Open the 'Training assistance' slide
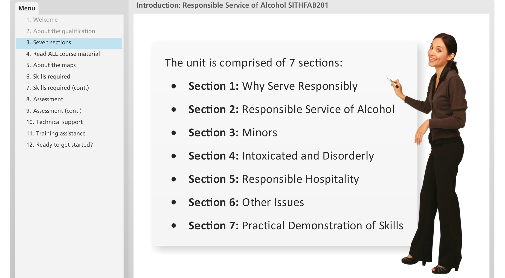Viewport: 505px width, 278px height. 56,134
